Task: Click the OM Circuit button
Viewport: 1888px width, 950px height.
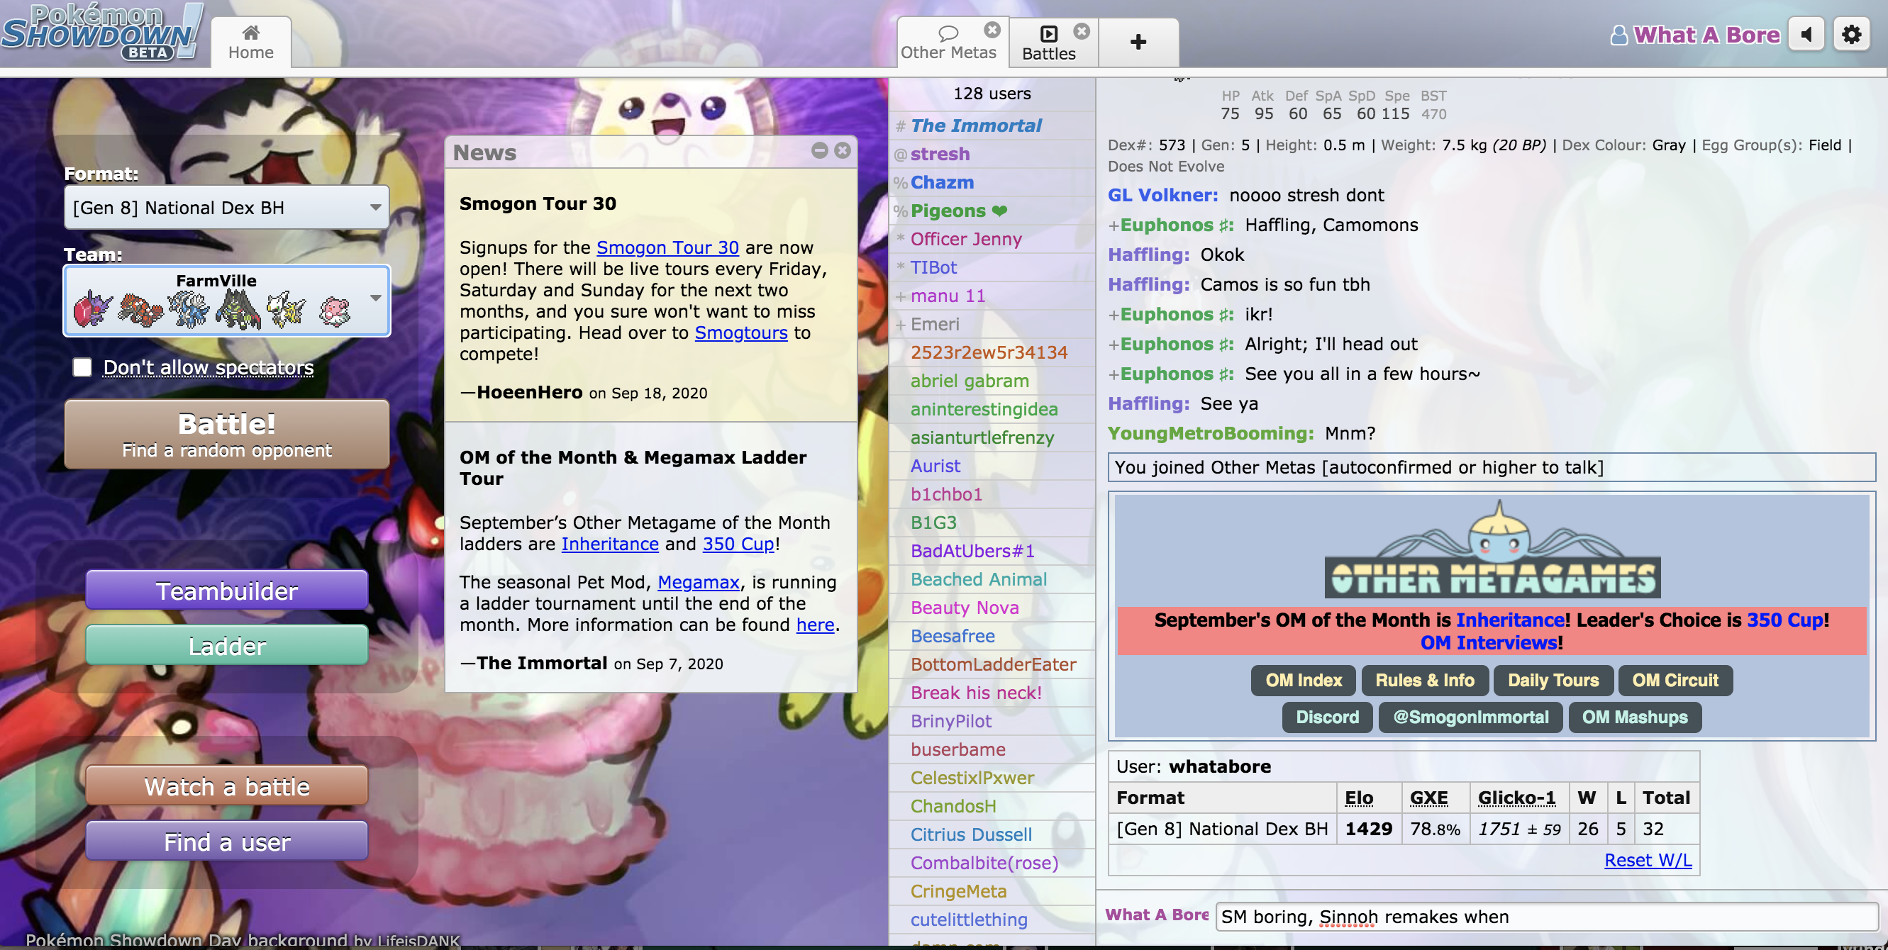Action: 1675,680
